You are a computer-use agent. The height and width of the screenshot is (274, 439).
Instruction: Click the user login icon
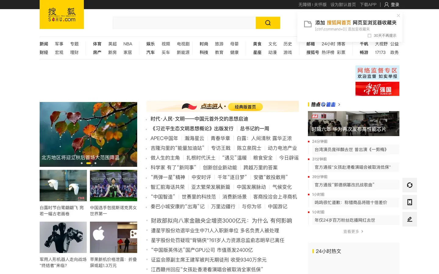(x=386, y=5)
